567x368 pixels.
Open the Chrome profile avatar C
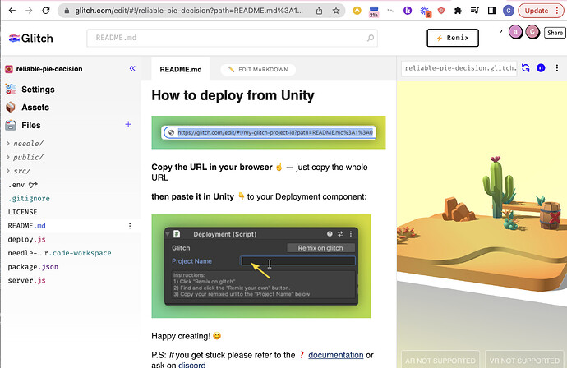pos(509,11)
